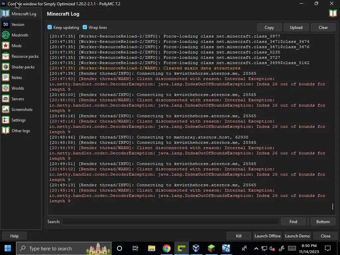
Task: Click the Find button
Action: coord(293,221)
